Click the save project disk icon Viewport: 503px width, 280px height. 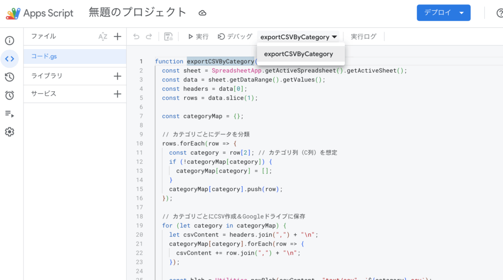pyautogui.click(x=168, y=36)
